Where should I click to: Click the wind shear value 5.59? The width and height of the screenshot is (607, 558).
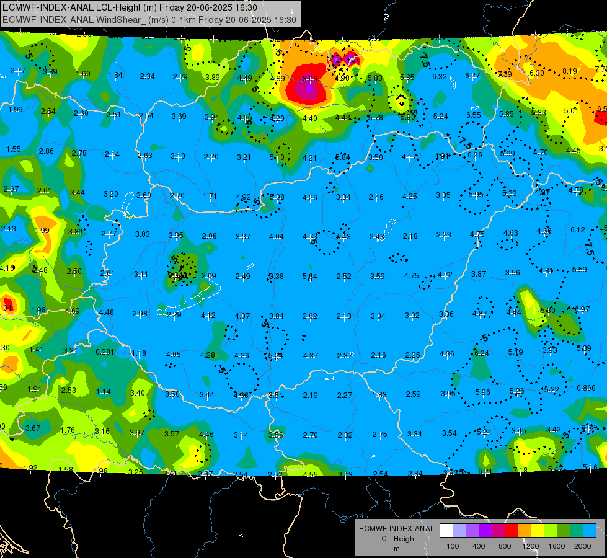579,270
